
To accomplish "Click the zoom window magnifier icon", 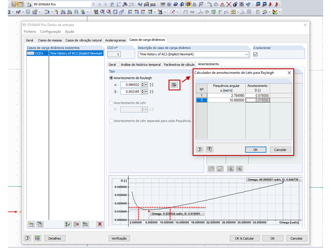I will [x=102, y=12].
